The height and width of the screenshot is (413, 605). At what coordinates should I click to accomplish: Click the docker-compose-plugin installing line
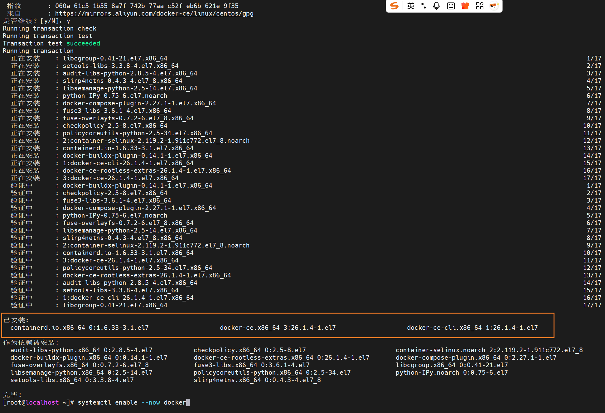click(139, 103)
